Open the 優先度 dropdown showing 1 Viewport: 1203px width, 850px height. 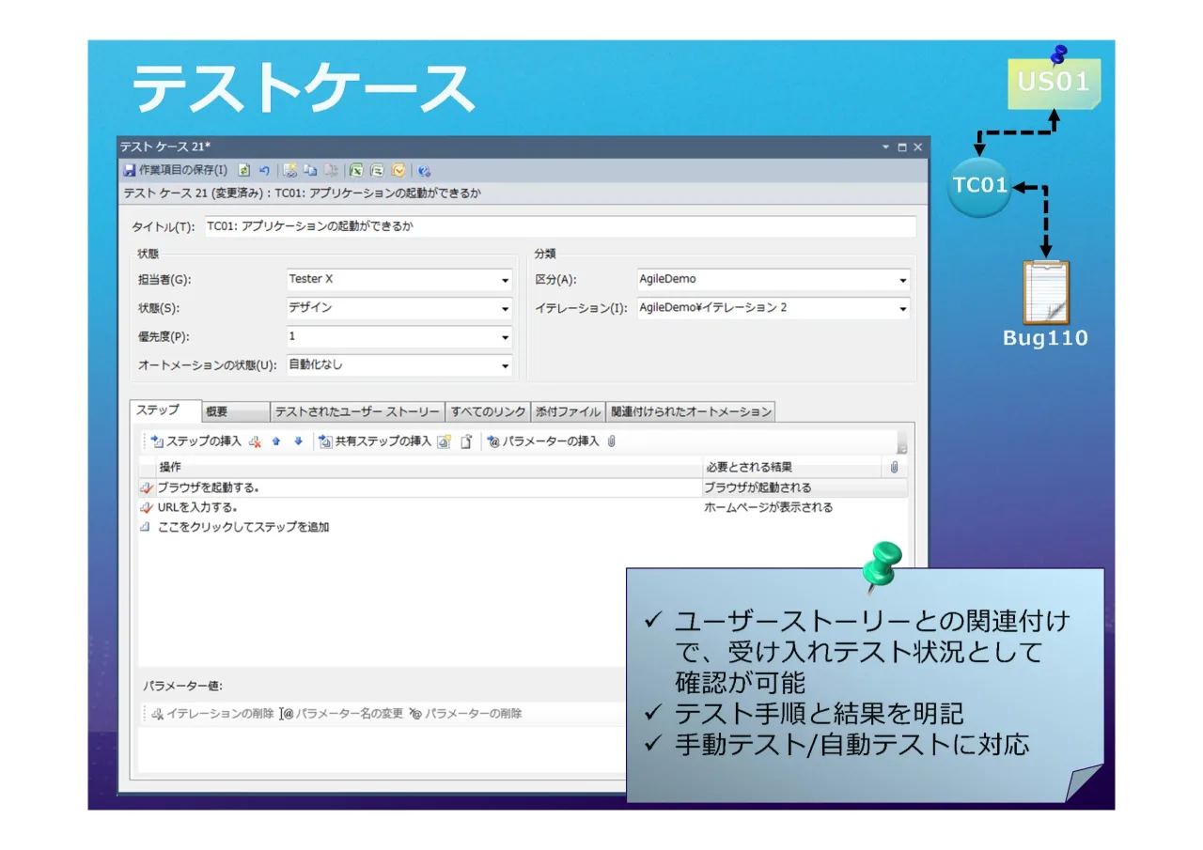pyautogui.click(x=505, y=337)
